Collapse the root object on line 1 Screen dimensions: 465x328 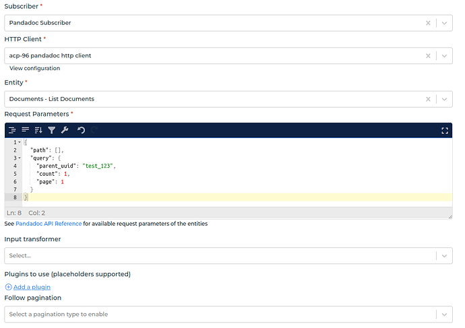click(20, 142)
